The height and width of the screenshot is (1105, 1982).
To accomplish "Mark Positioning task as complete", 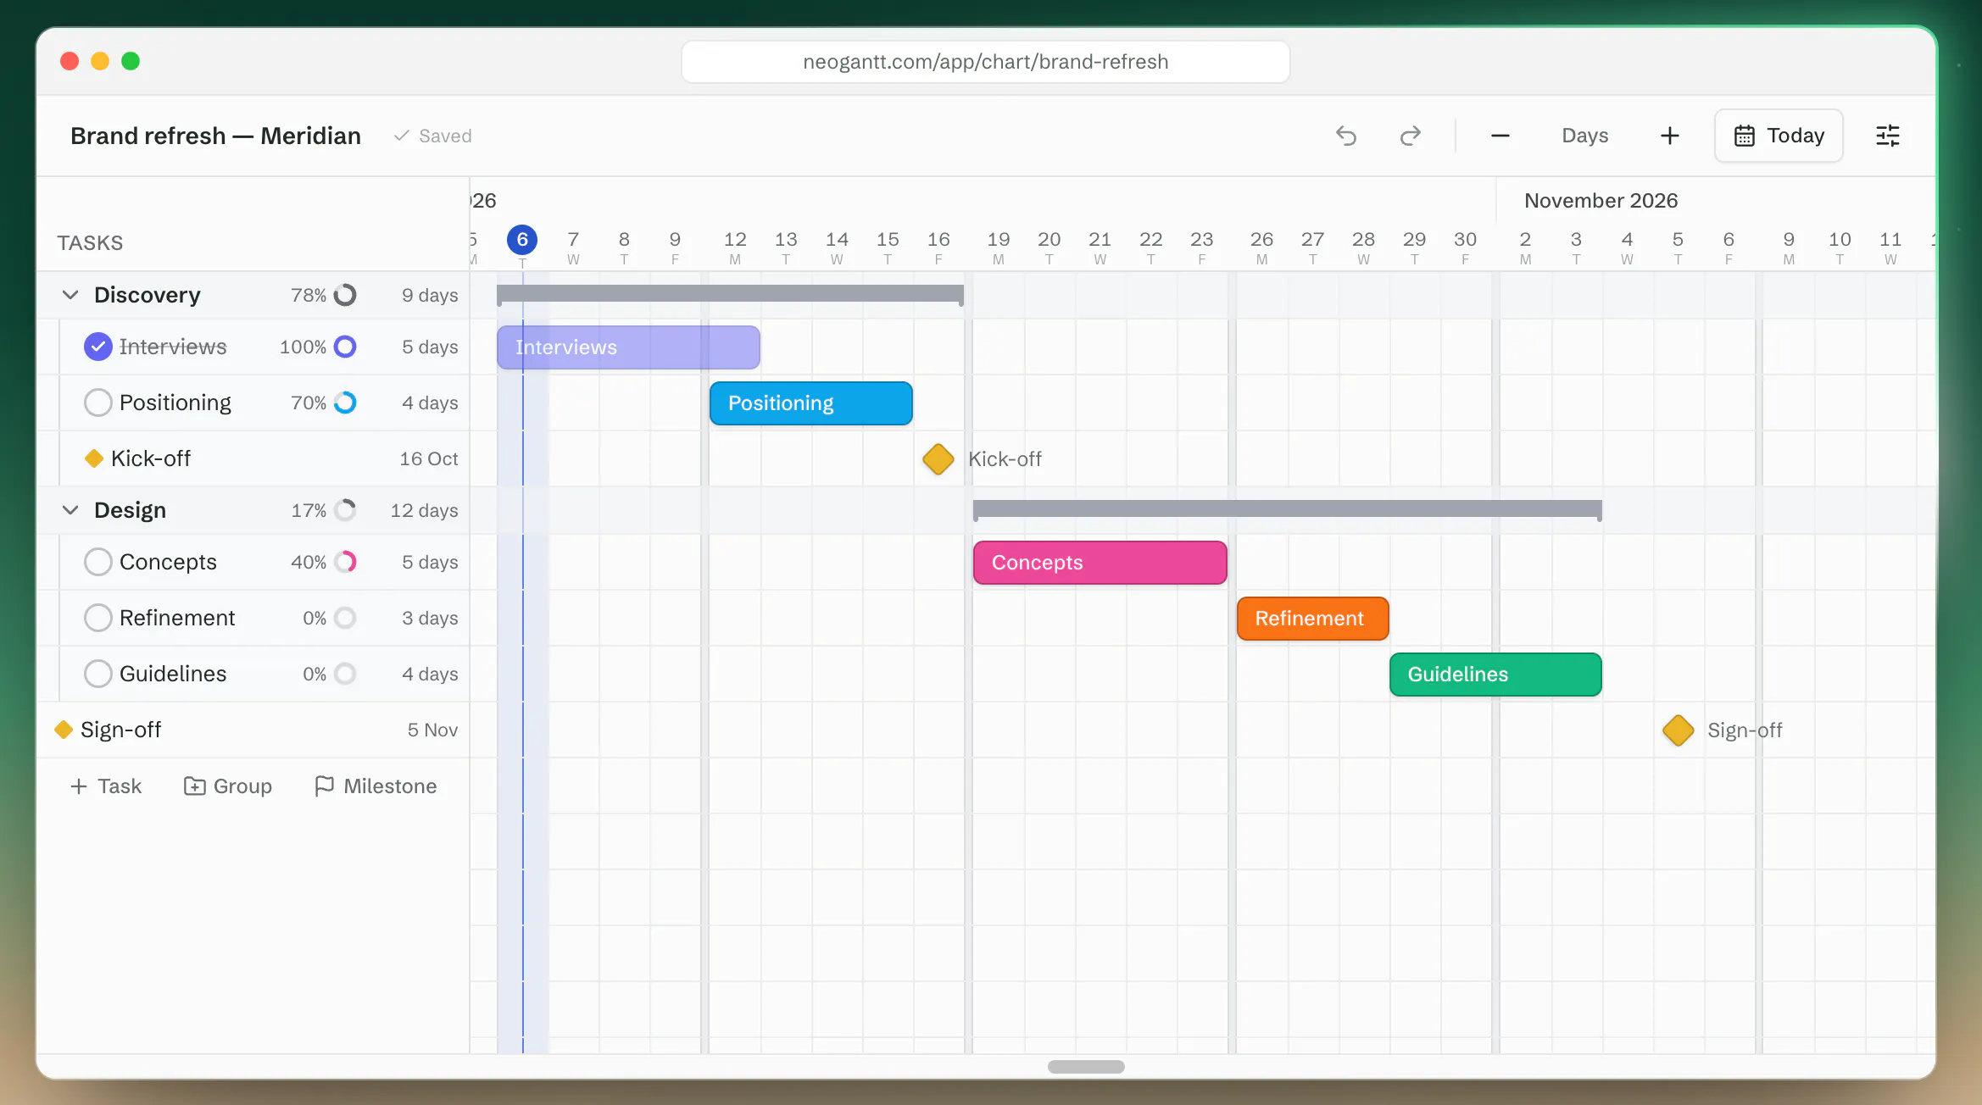I will coord(98,403).
